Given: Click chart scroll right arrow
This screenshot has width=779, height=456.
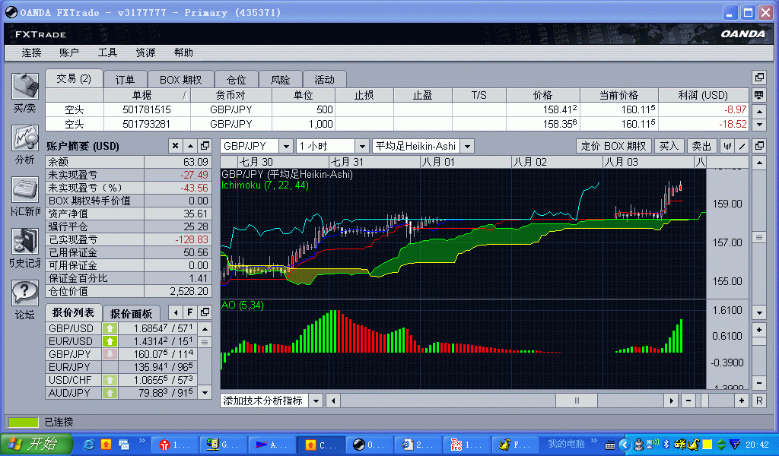Looking at the screenshot, I should (671, 401).
